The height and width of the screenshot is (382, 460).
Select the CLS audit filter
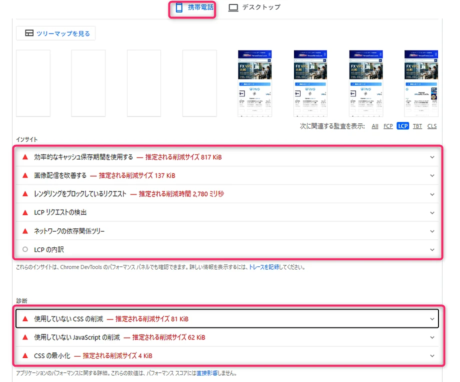point(432,126)
